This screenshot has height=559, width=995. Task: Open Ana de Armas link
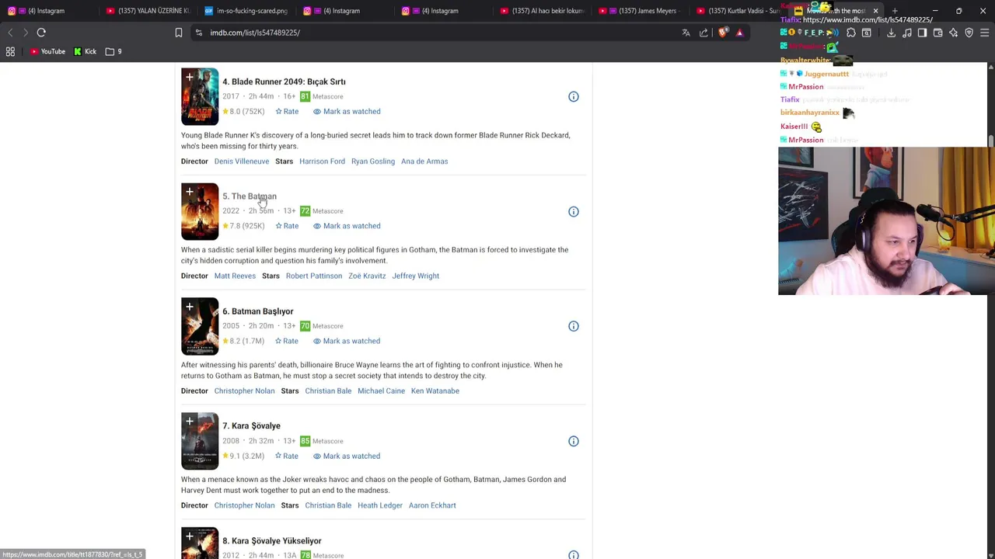pos(424,161)
